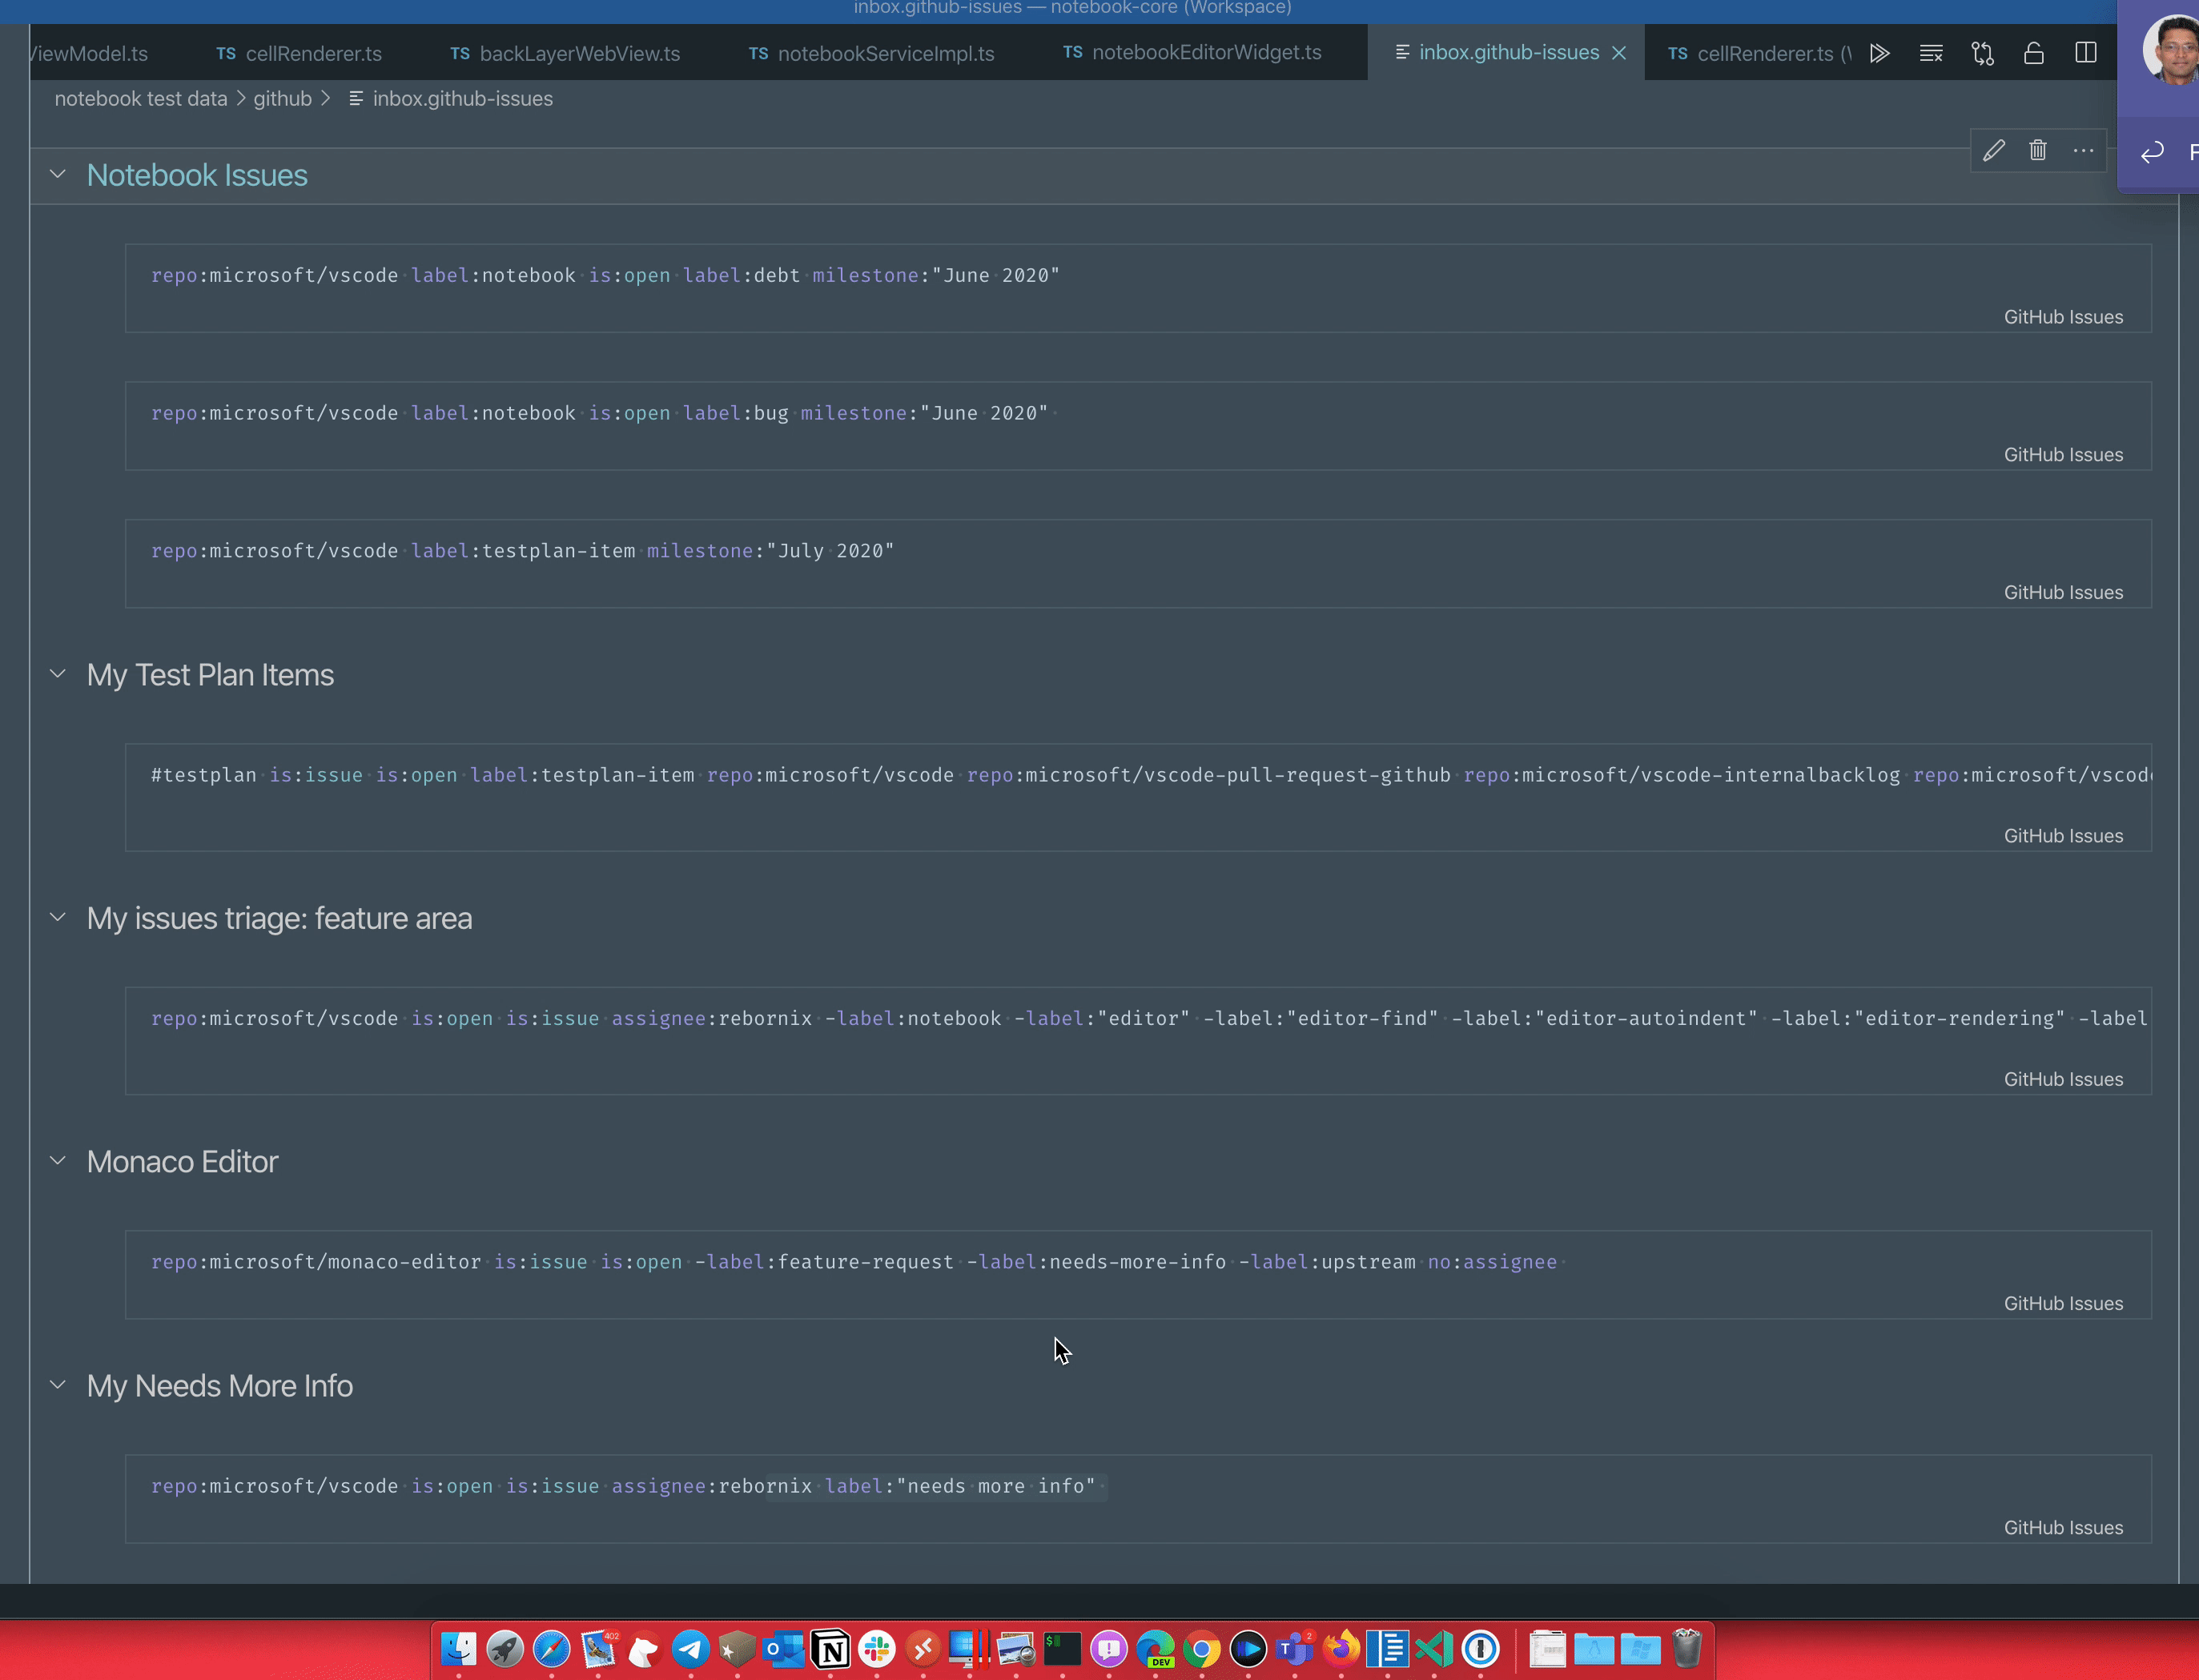This screenshot has width=2199, height=1680.
Task: Open the partially hidden ViewModel.ts tab
Action: click(x=89, y=54)
